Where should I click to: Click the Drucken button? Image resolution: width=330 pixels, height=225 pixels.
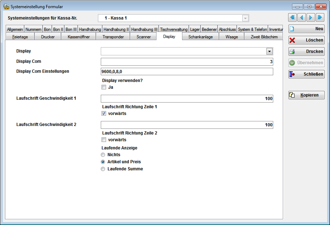(307, 51)
